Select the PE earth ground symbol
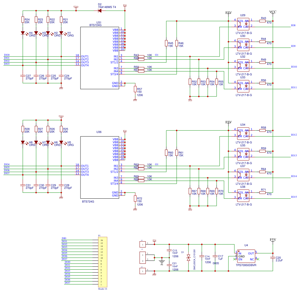Viewport: 300px width, 293px height. (x=162, y=261)
